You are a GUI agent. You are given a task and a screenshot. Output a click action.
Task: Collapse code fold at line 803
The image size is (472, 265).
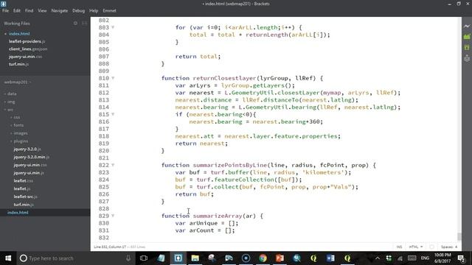[x=113, y=27]
